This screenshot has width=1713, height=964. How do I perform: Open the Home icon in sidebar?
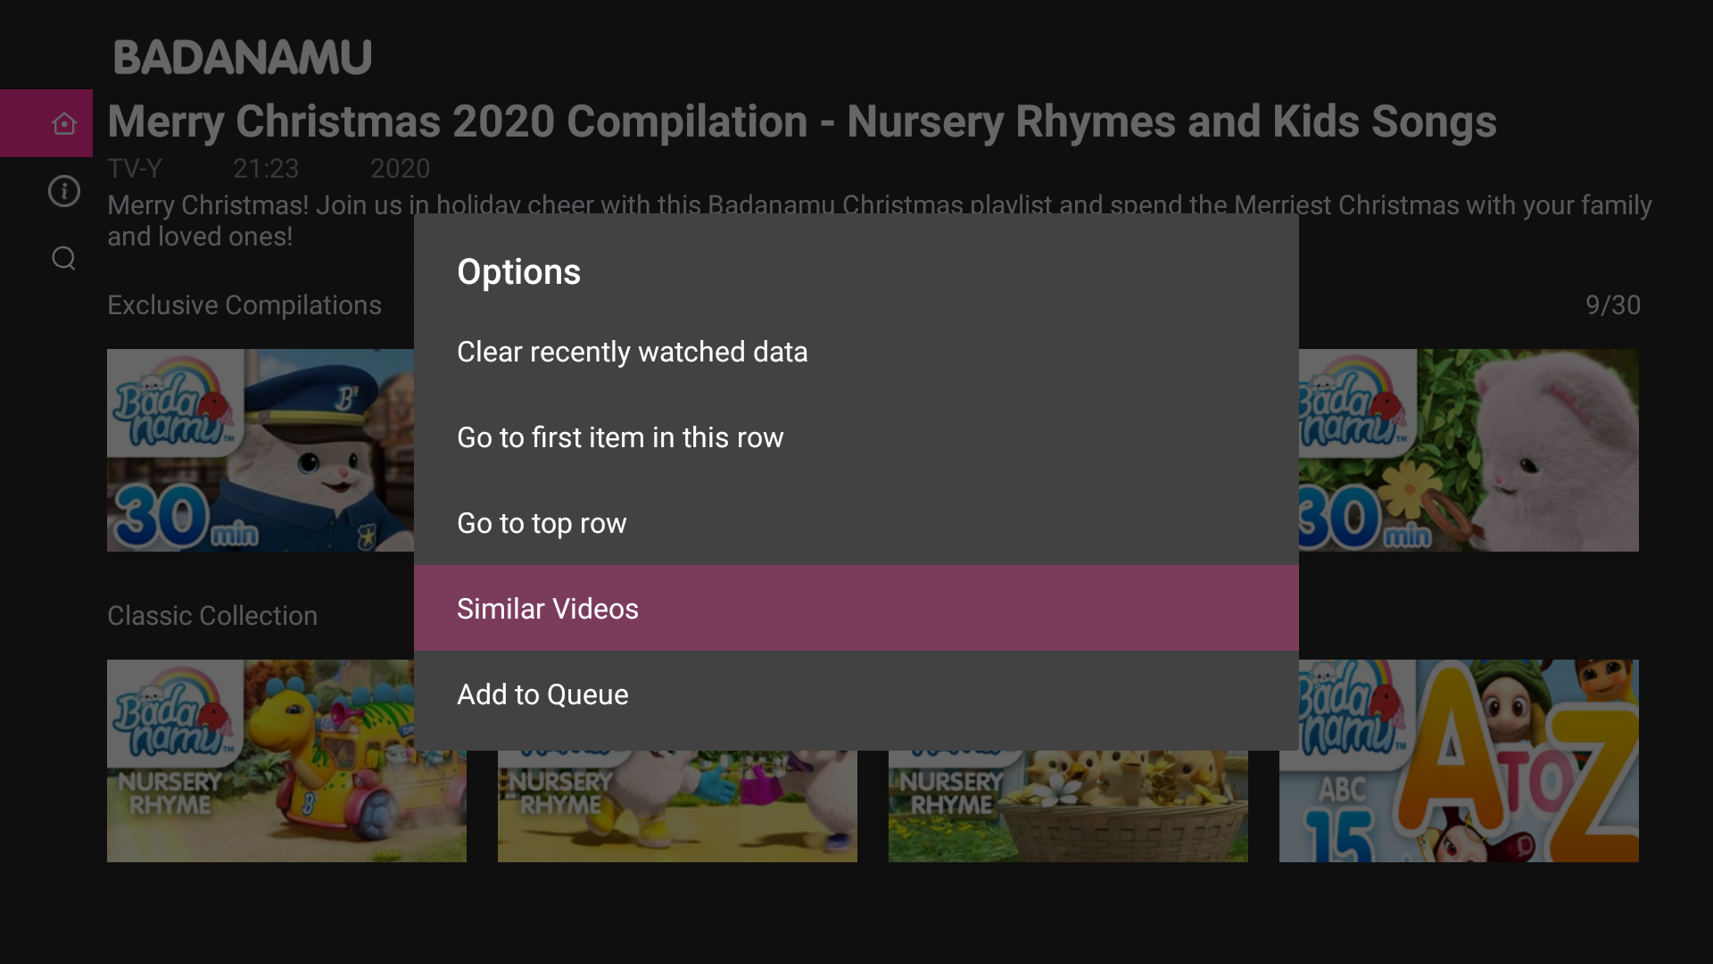pyautogui.click(x=63, y=123)
